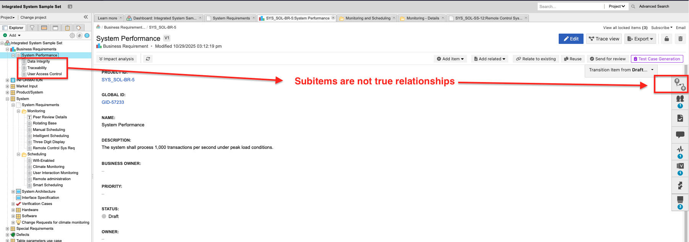Open the search scope Project dropdown
This screenshot has width=689, height=242.
[617, 6]
